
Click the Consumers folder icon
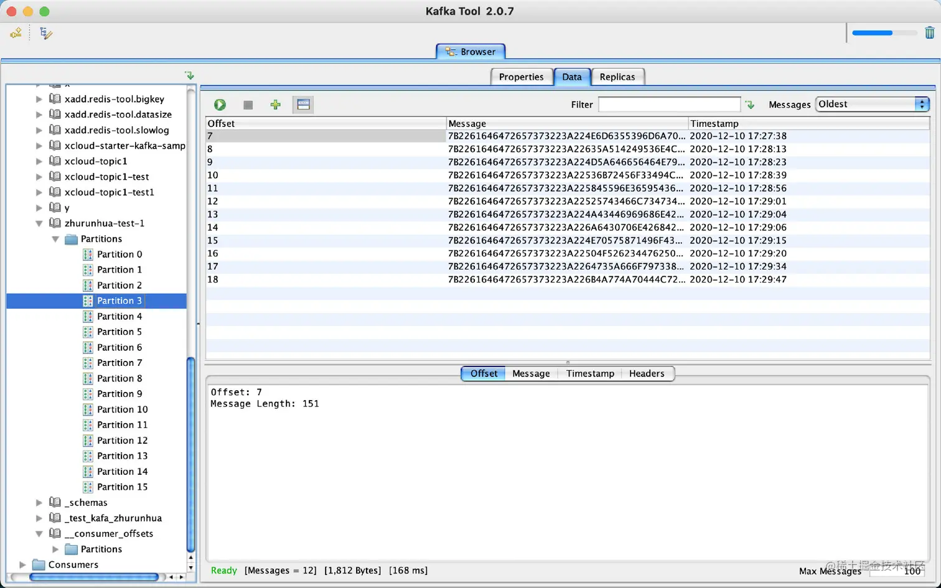(x=39, y=565)
